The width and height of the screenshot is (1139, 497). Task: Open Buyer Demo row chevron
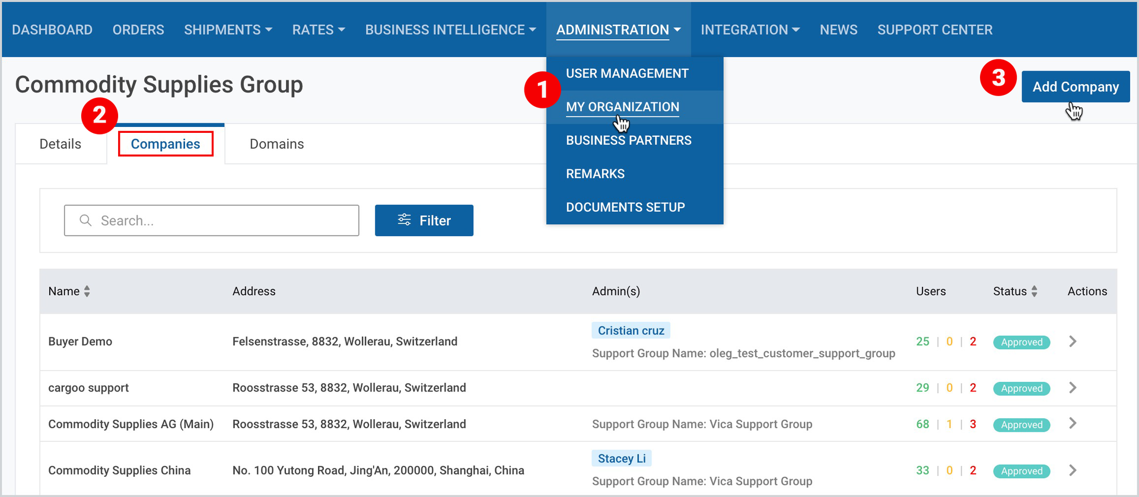1073,342
